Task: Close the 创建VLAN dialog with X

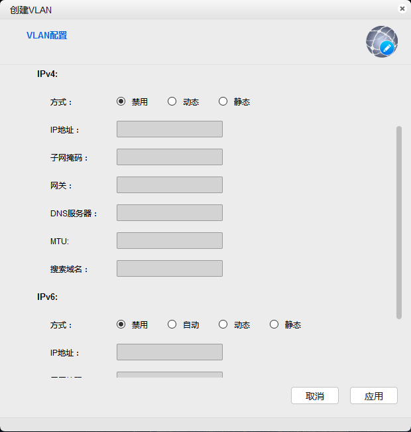Action: pyautogui.click(x=402, y=9)
